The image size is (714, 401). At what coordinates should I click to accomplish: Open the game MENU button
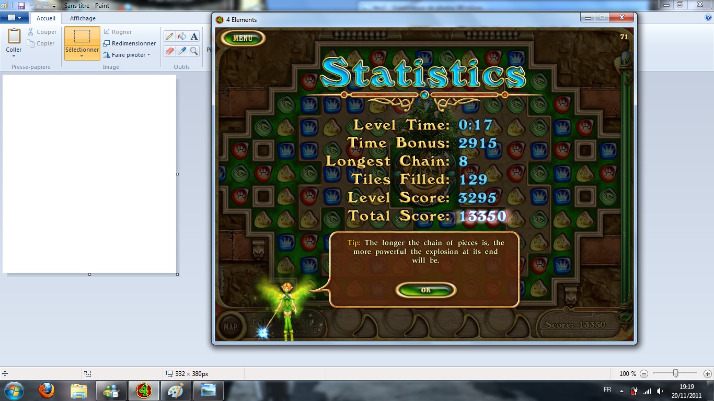click(x=243, y=38)
